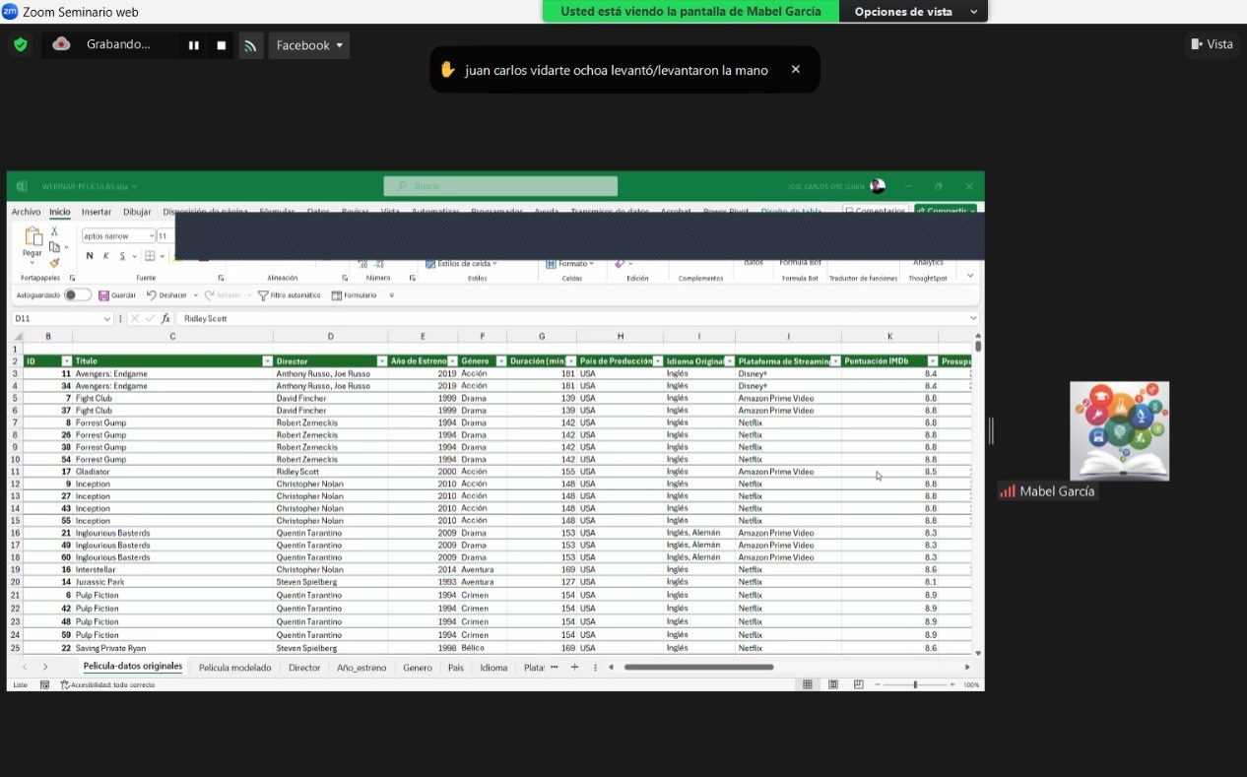Screen dimensions: 1247x777
Task: Open the Título column filter dropdown
Action: click(x=267, y=361)
